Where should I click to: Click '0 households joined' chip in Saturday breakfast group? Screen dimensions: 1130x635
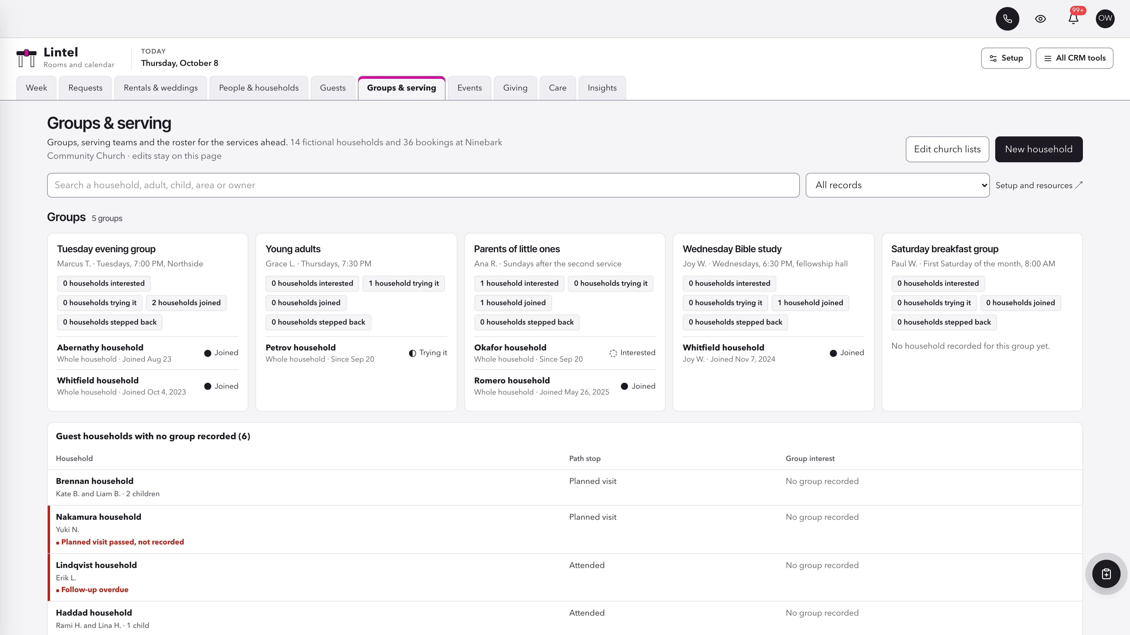tap(1020, 303)
